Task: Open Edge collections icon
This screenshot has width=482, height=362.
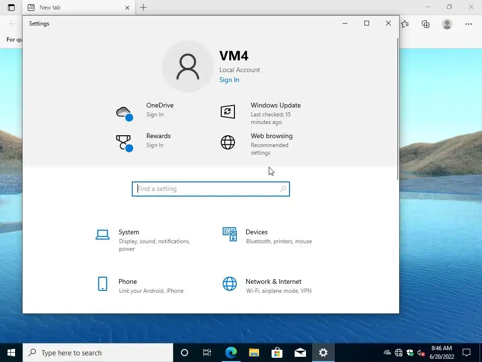Action: [x=426, y=24]
